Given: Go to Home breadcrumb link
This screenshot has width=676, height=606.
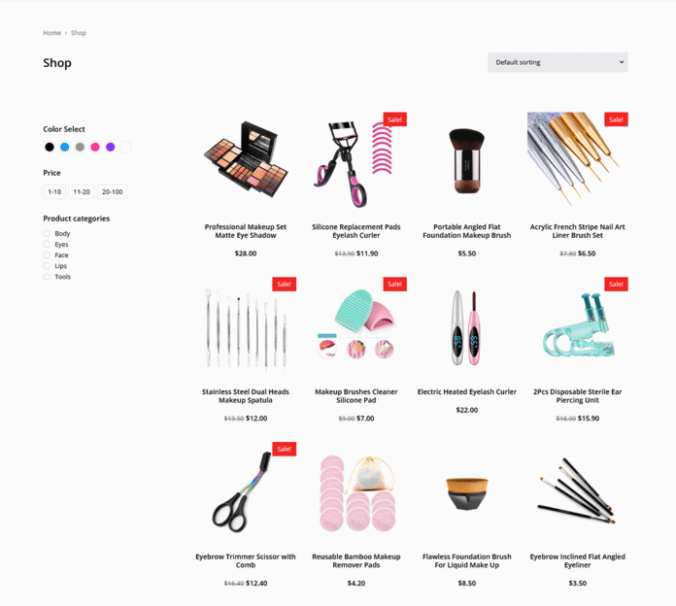Looking at the screenshot, I should [52, 33].
